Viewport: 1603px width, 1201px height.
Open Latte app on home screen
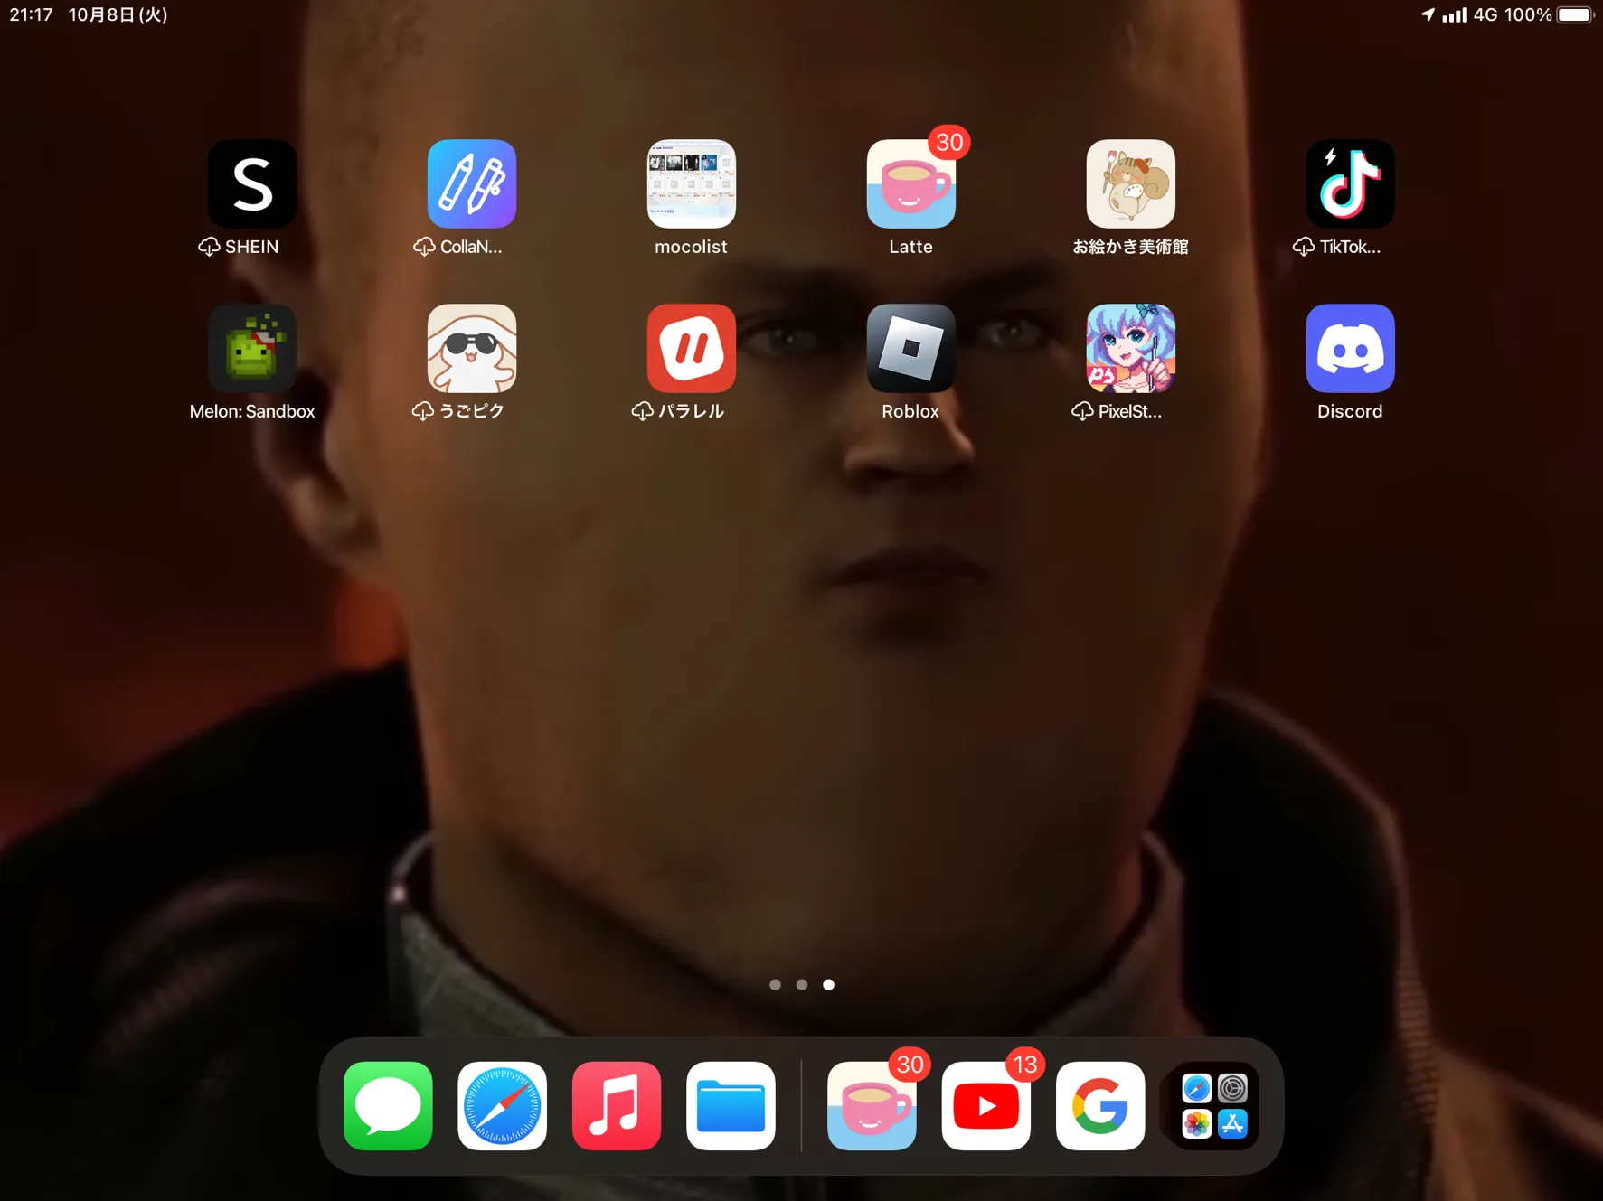pyautogui.click(x=910, y=183)
